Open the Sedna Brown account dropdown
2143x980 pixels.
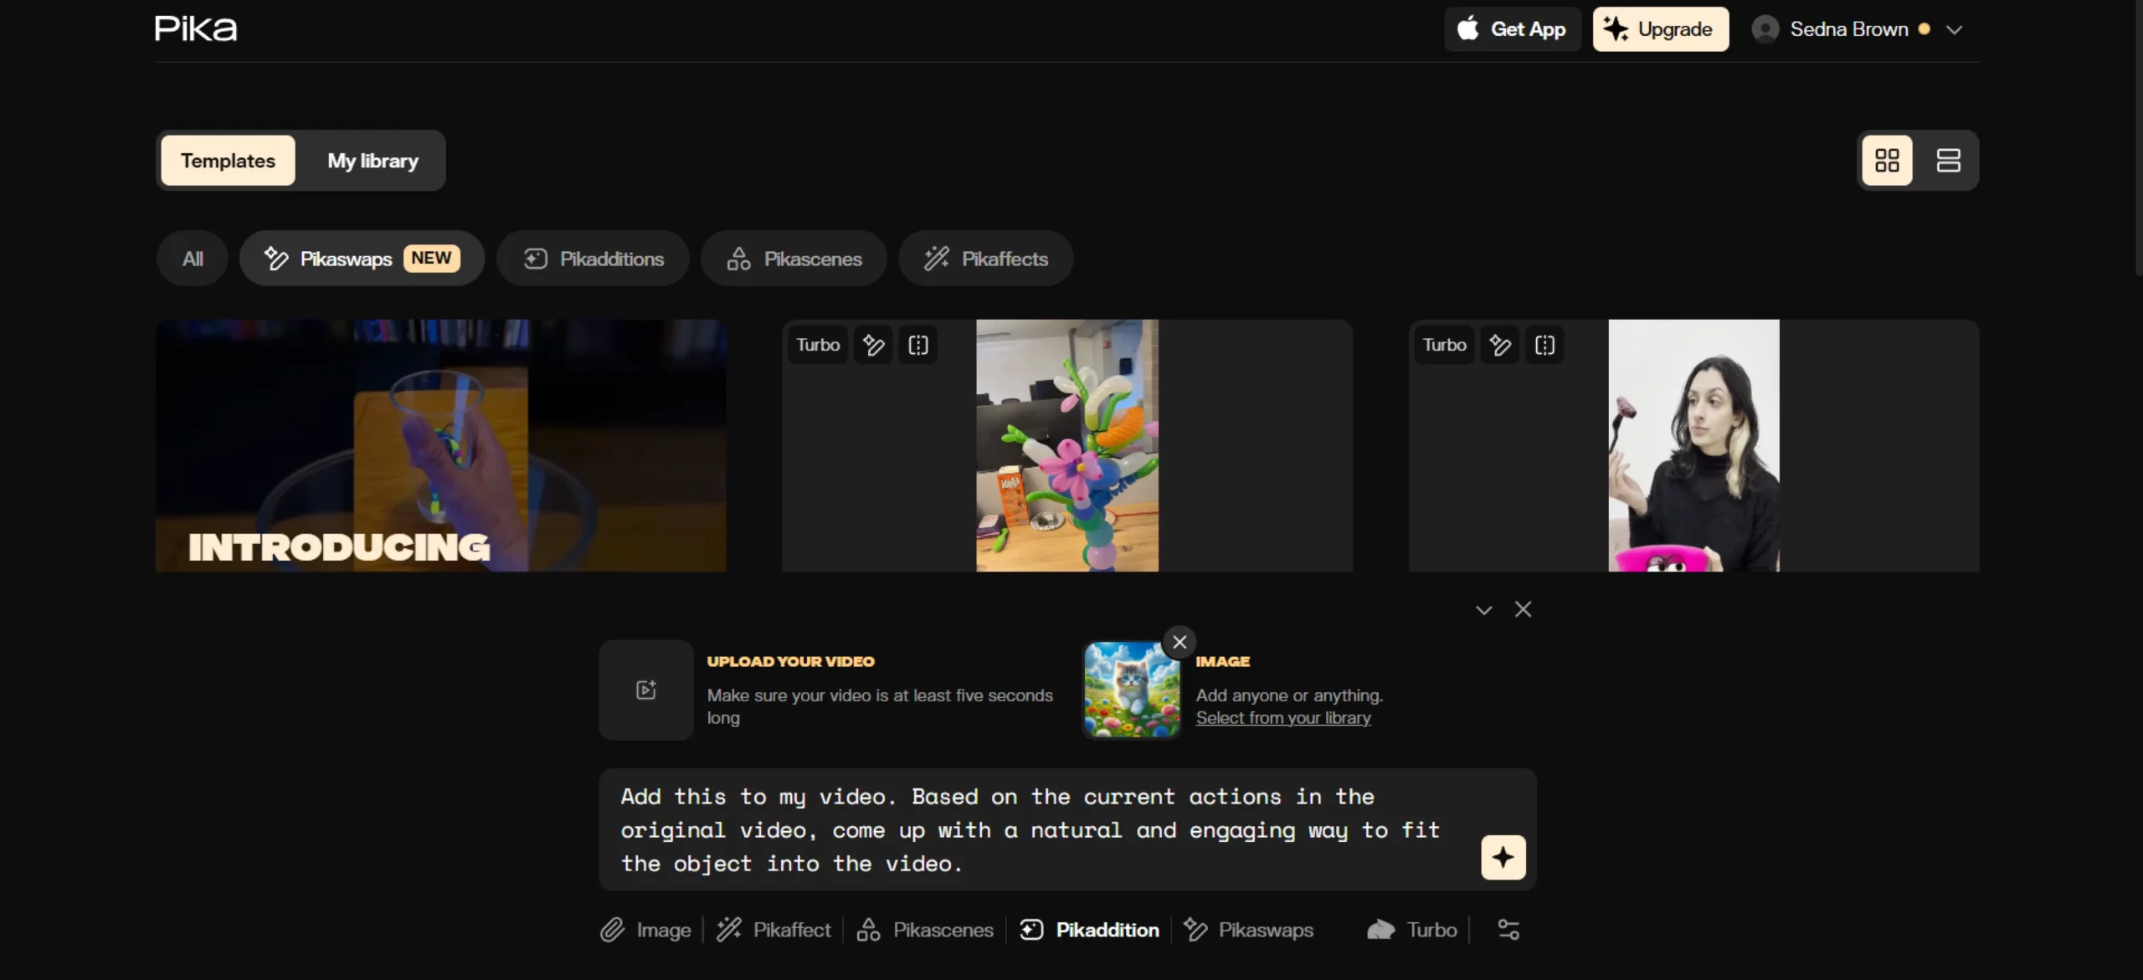[1954, 29]
